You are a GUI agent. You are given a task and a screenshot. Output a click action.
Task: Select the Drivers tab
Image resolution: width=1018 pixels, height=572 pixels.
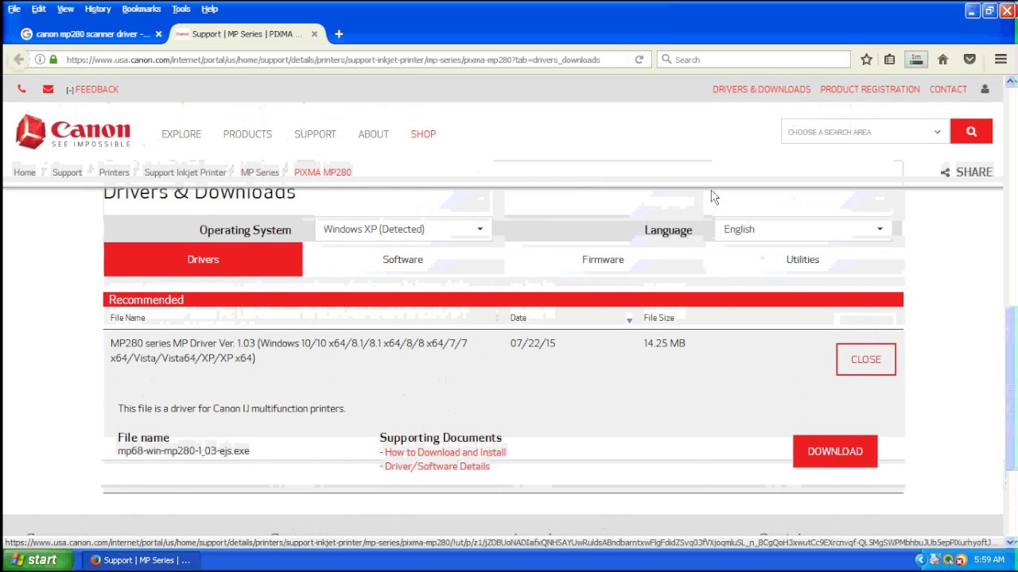coord(203,260)
